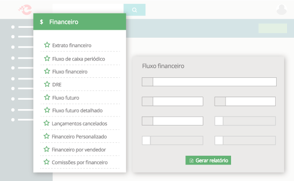294x181 pixels.
Task: Open Financeiro Personalizado report
Action: pyautogui.click(x=79, y=136)
